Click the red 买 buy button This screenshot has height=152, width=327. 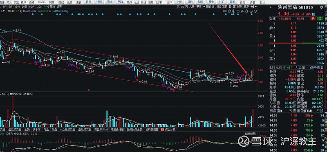point(313,19)
